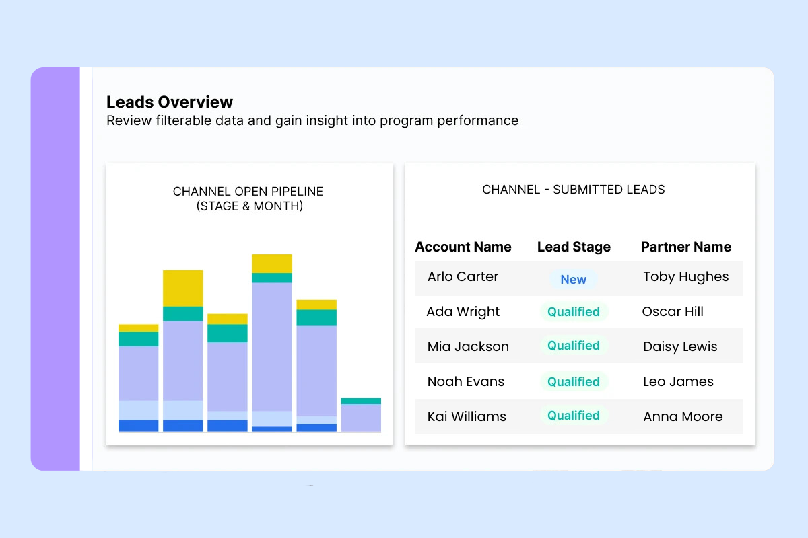Click partner name Anna Moore
This screenshot has height=538, width=808.
683,417
